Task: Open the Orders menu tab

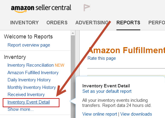Action: [x=57, y=23]
